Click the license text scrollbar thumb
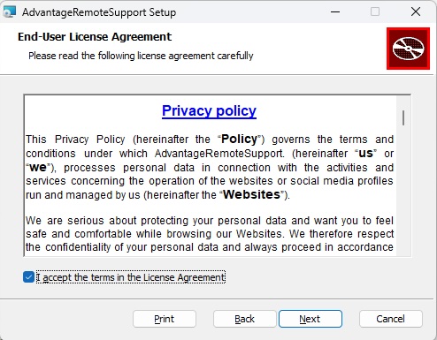This screenshot has height=340, width=437. [x=403, y=118]
